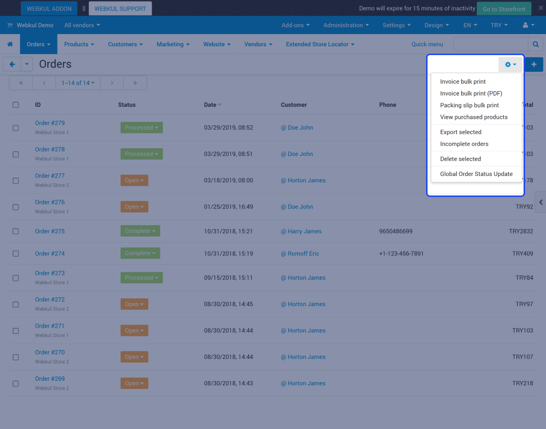
Task: Click the WEBKUL SUPPORT button
Action: (120, 8)
